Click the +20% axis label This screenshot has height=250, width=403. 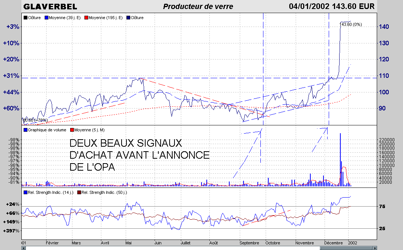click(x=11, y=59)
